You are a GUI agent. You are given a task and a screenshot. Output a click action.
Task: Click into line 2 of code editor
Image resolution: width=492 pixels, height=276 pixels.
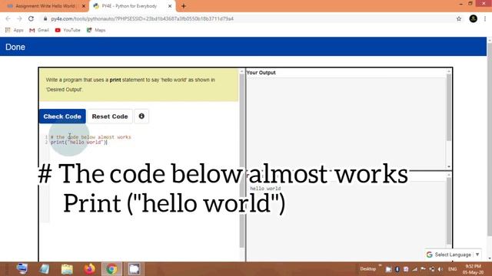point(78,143)
